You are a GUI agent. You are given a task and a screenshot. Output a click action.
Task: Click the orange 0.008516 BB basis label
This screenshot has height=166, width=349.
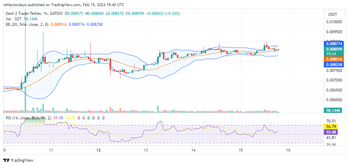tap(334, 59)
